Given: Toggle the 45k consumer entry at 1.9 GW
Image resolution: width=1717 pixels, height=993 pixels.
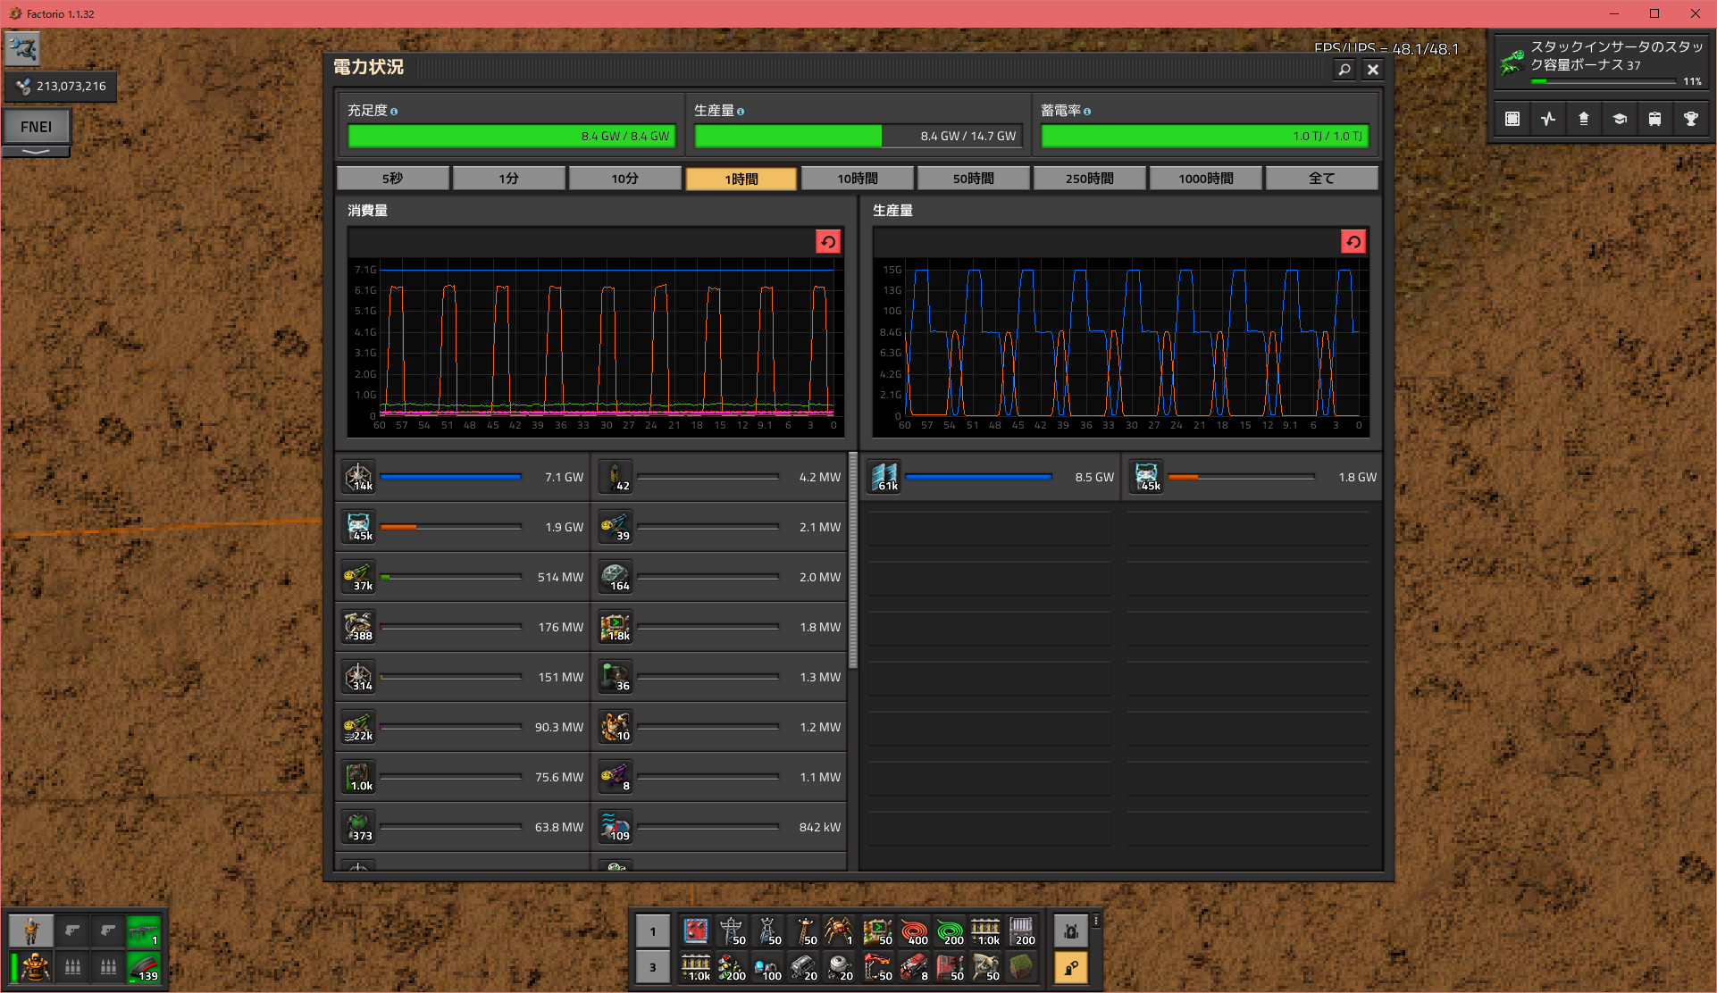Looking at the screenshot, I should [463, 527].
